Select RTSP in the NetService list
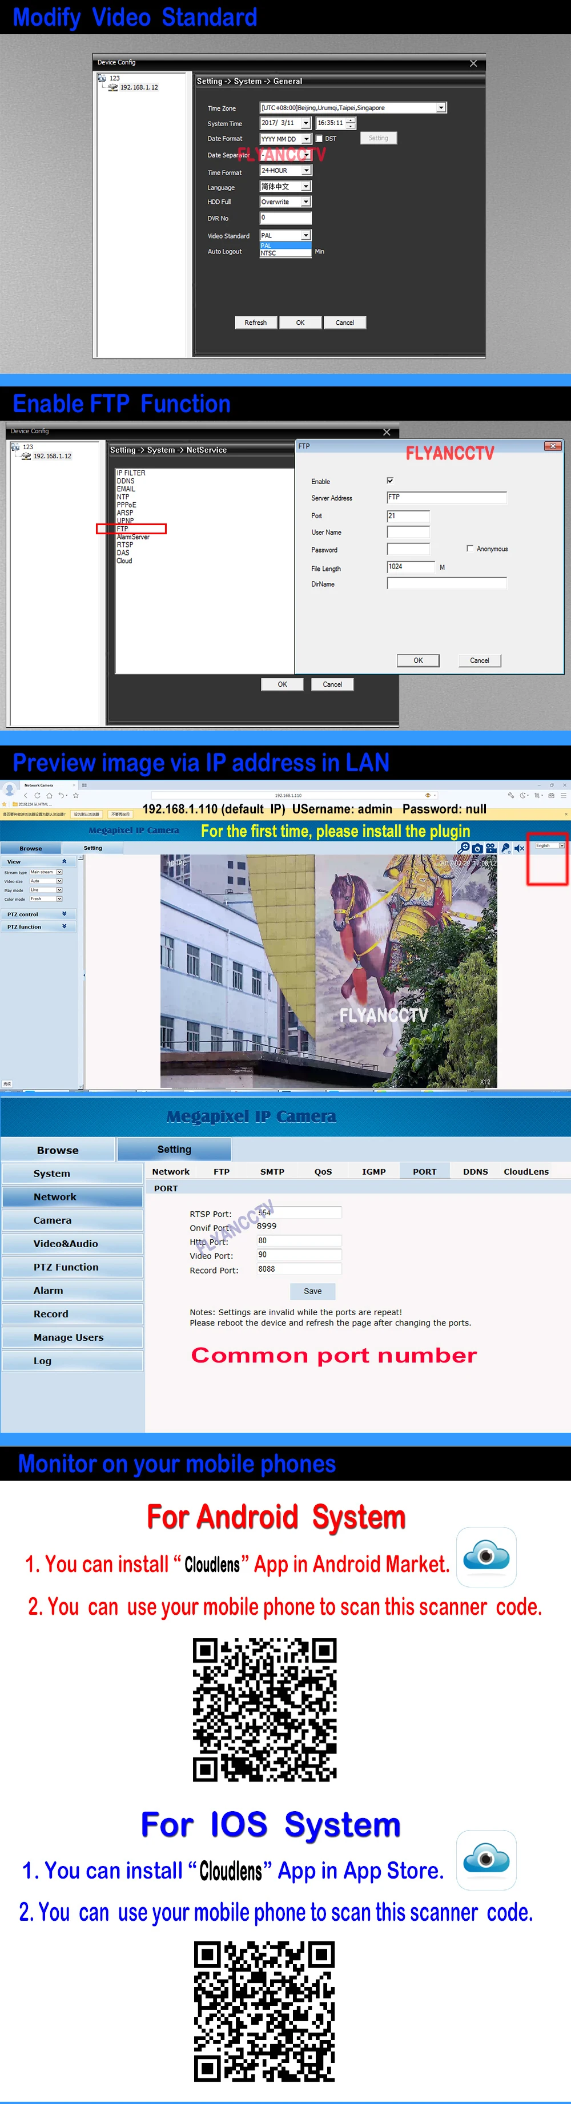This screenshot has width=571, height=2104. (125, 545)
